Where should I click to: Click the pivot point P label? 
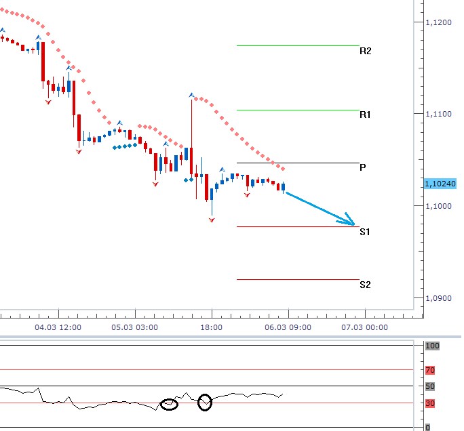(363, 167)
